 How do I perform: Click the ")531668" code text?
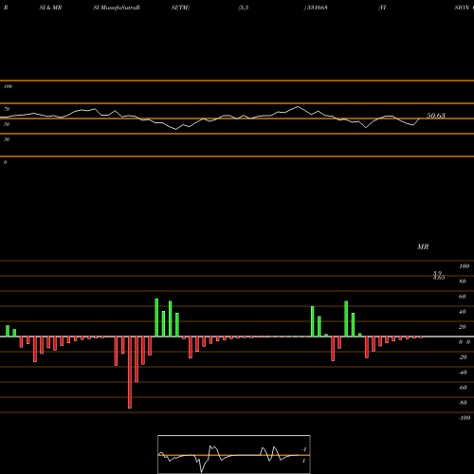click(x=316, y=8)
